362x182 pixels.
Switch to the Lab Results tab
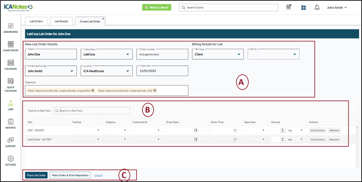click(x=61, y=21)
